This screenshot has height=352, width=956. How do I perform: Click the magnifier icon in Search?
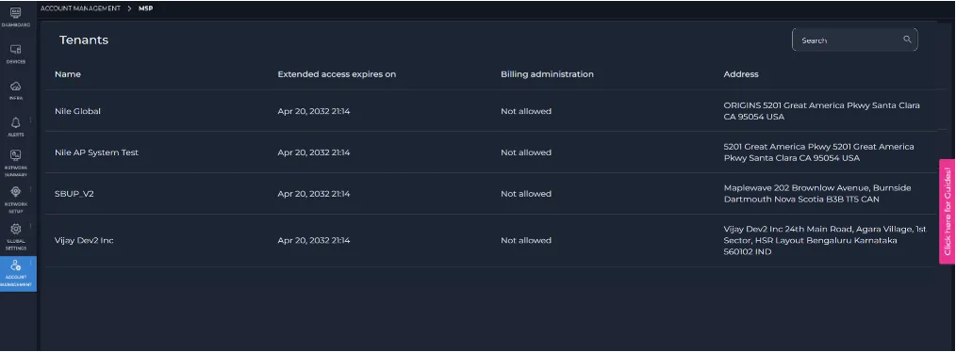point(907,40)
